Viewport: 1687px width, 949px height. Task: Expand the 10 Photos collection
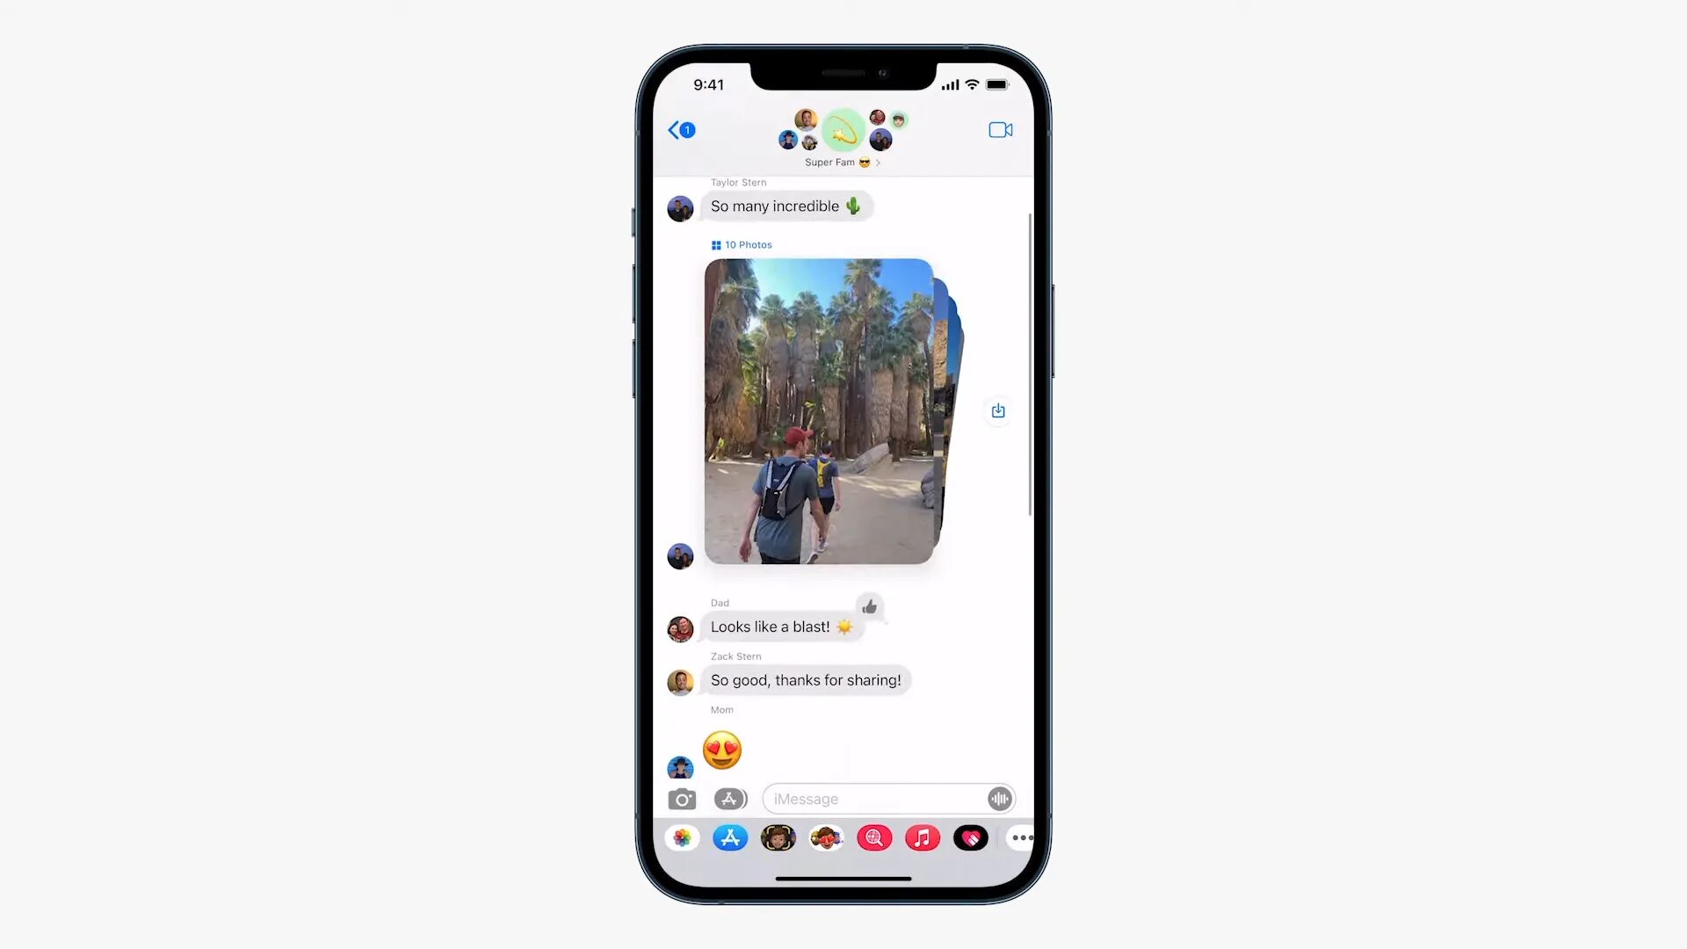741,244
